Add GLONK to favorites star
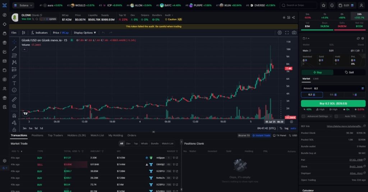This screenshot has width=368, height=192. (284, 18)
